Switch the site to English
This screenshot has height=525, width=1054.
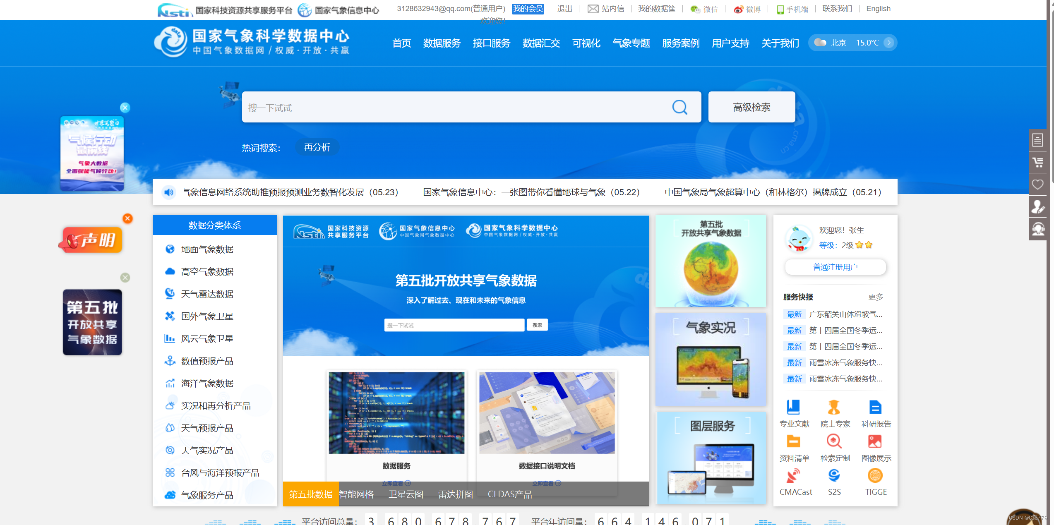tap(878, 9)
